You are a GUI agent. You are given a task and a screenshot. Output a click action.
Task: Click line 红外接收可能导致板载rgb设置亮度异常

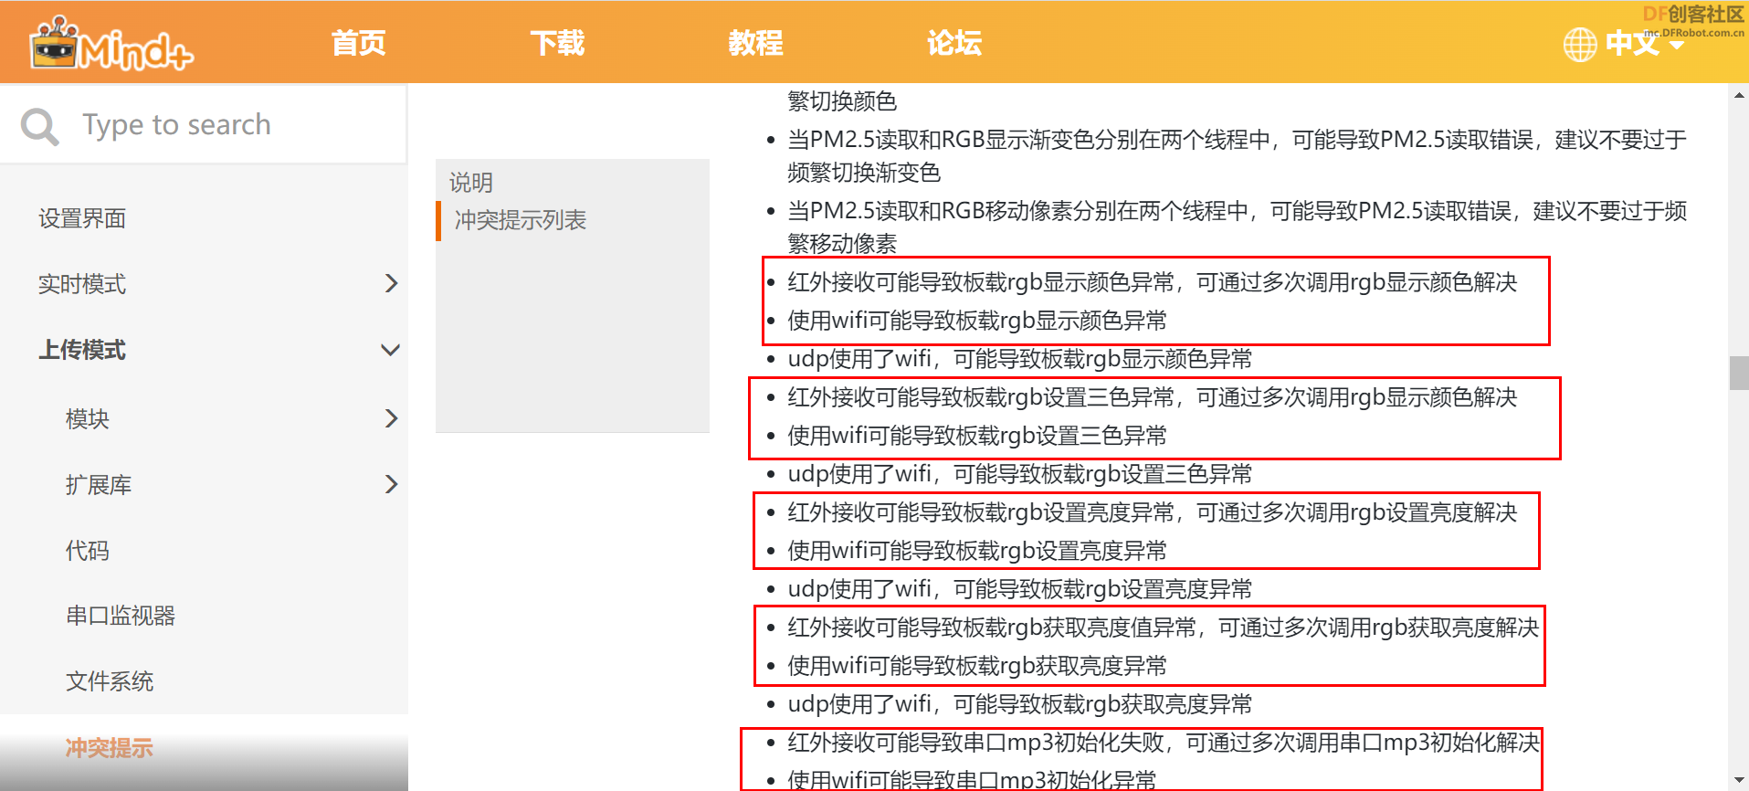pos(1153,512)
